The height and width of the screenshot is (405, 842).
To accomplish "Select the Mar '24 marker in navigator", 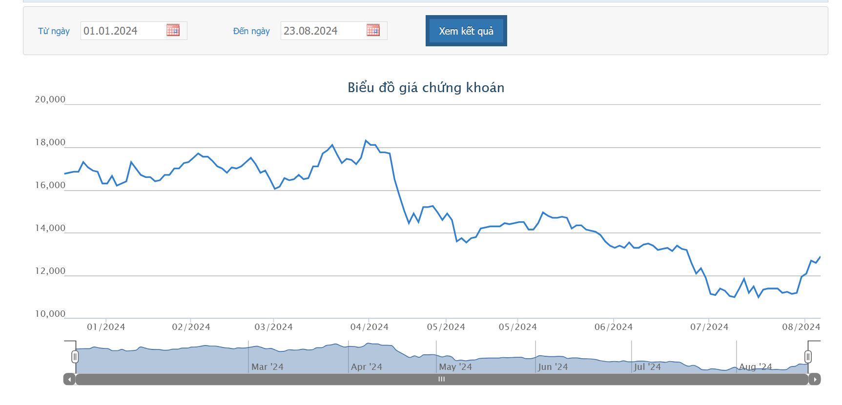I will point(267,366).
